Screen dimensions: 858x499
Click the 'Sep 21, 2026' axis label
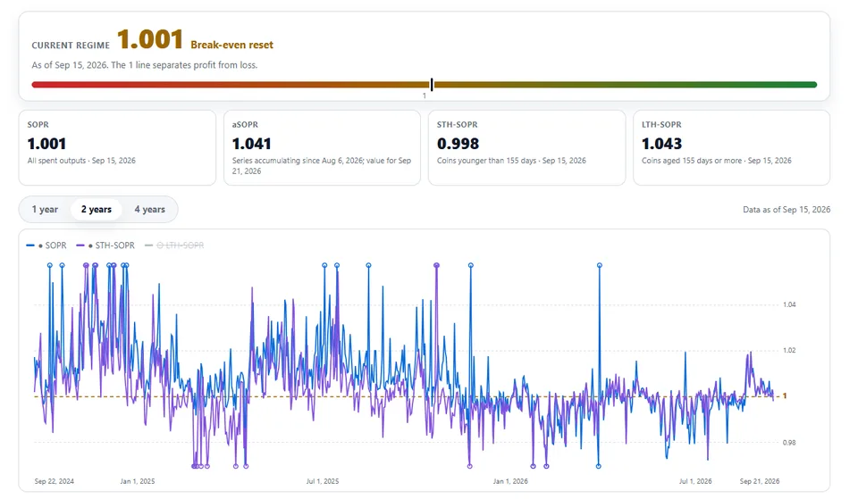(760, 481)
